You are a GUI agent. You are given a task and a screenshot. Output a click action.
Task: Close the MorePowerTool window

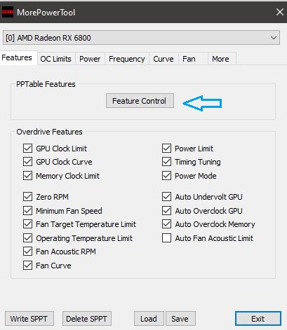tap(279, 12)
